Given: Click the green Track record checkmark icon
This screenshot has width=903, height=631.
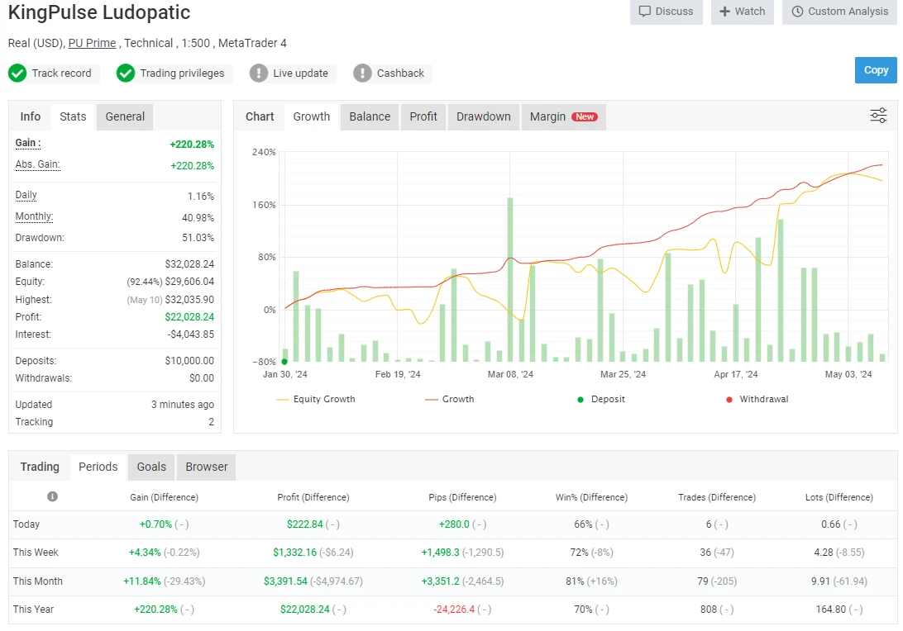Looking at the screenshot, I should point(17,74).
